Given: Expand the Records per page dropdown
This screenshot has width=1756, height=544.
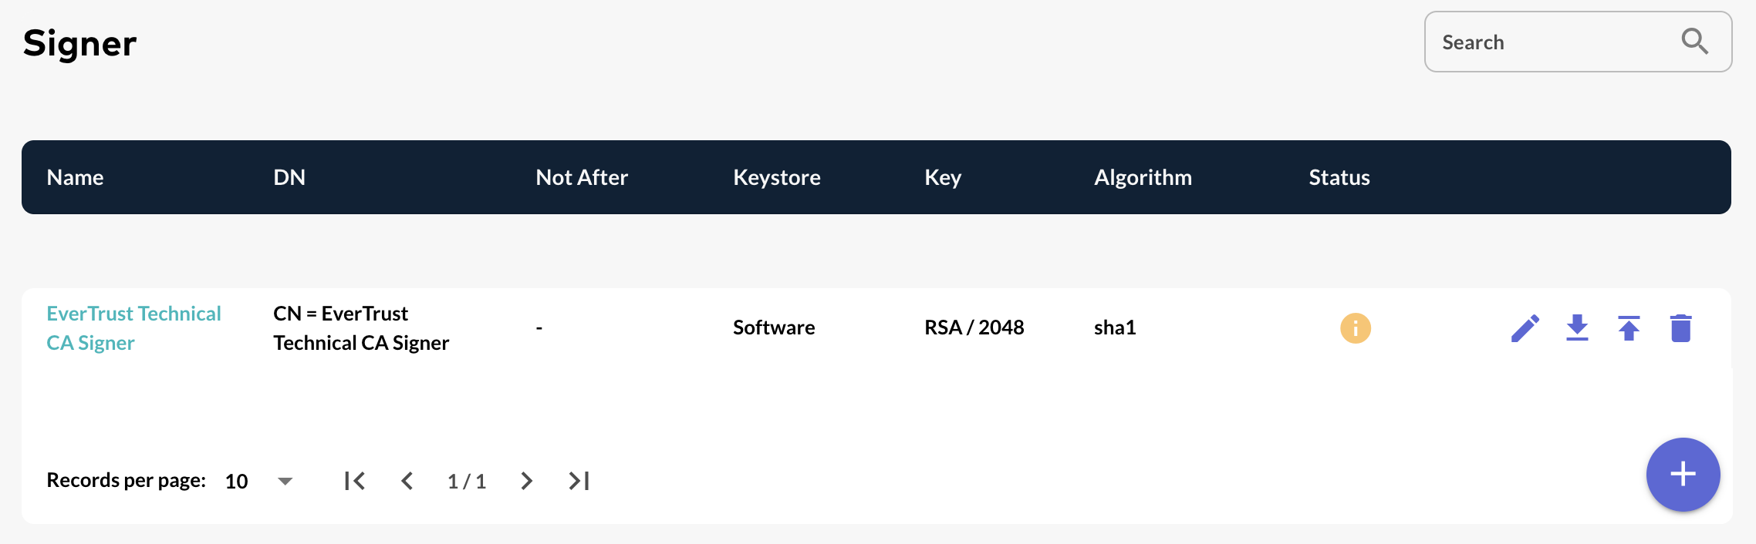Looking at the screenshot, I should coord(285,482).
